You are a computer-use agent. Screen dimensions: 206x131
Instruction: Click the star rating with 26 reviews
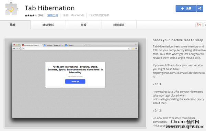34,15
